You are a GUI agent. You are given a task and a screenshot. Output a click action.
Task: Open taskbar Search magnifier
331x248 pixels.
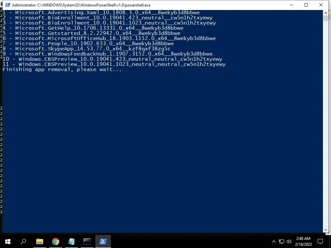point(23,241)
